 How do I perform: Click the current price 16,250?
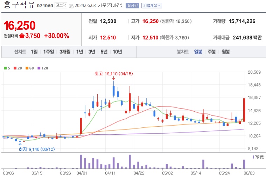point(20,25)
